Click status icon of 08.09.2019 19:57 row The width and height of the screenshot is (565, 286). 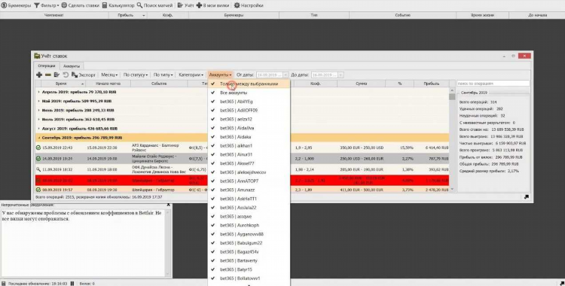(x=38, y=190)
